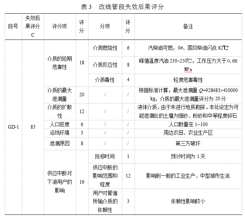The width and height of the screenshot is (245, 217).
Task: Click the 泄漏原因 item cell
Action: point(60,144)
